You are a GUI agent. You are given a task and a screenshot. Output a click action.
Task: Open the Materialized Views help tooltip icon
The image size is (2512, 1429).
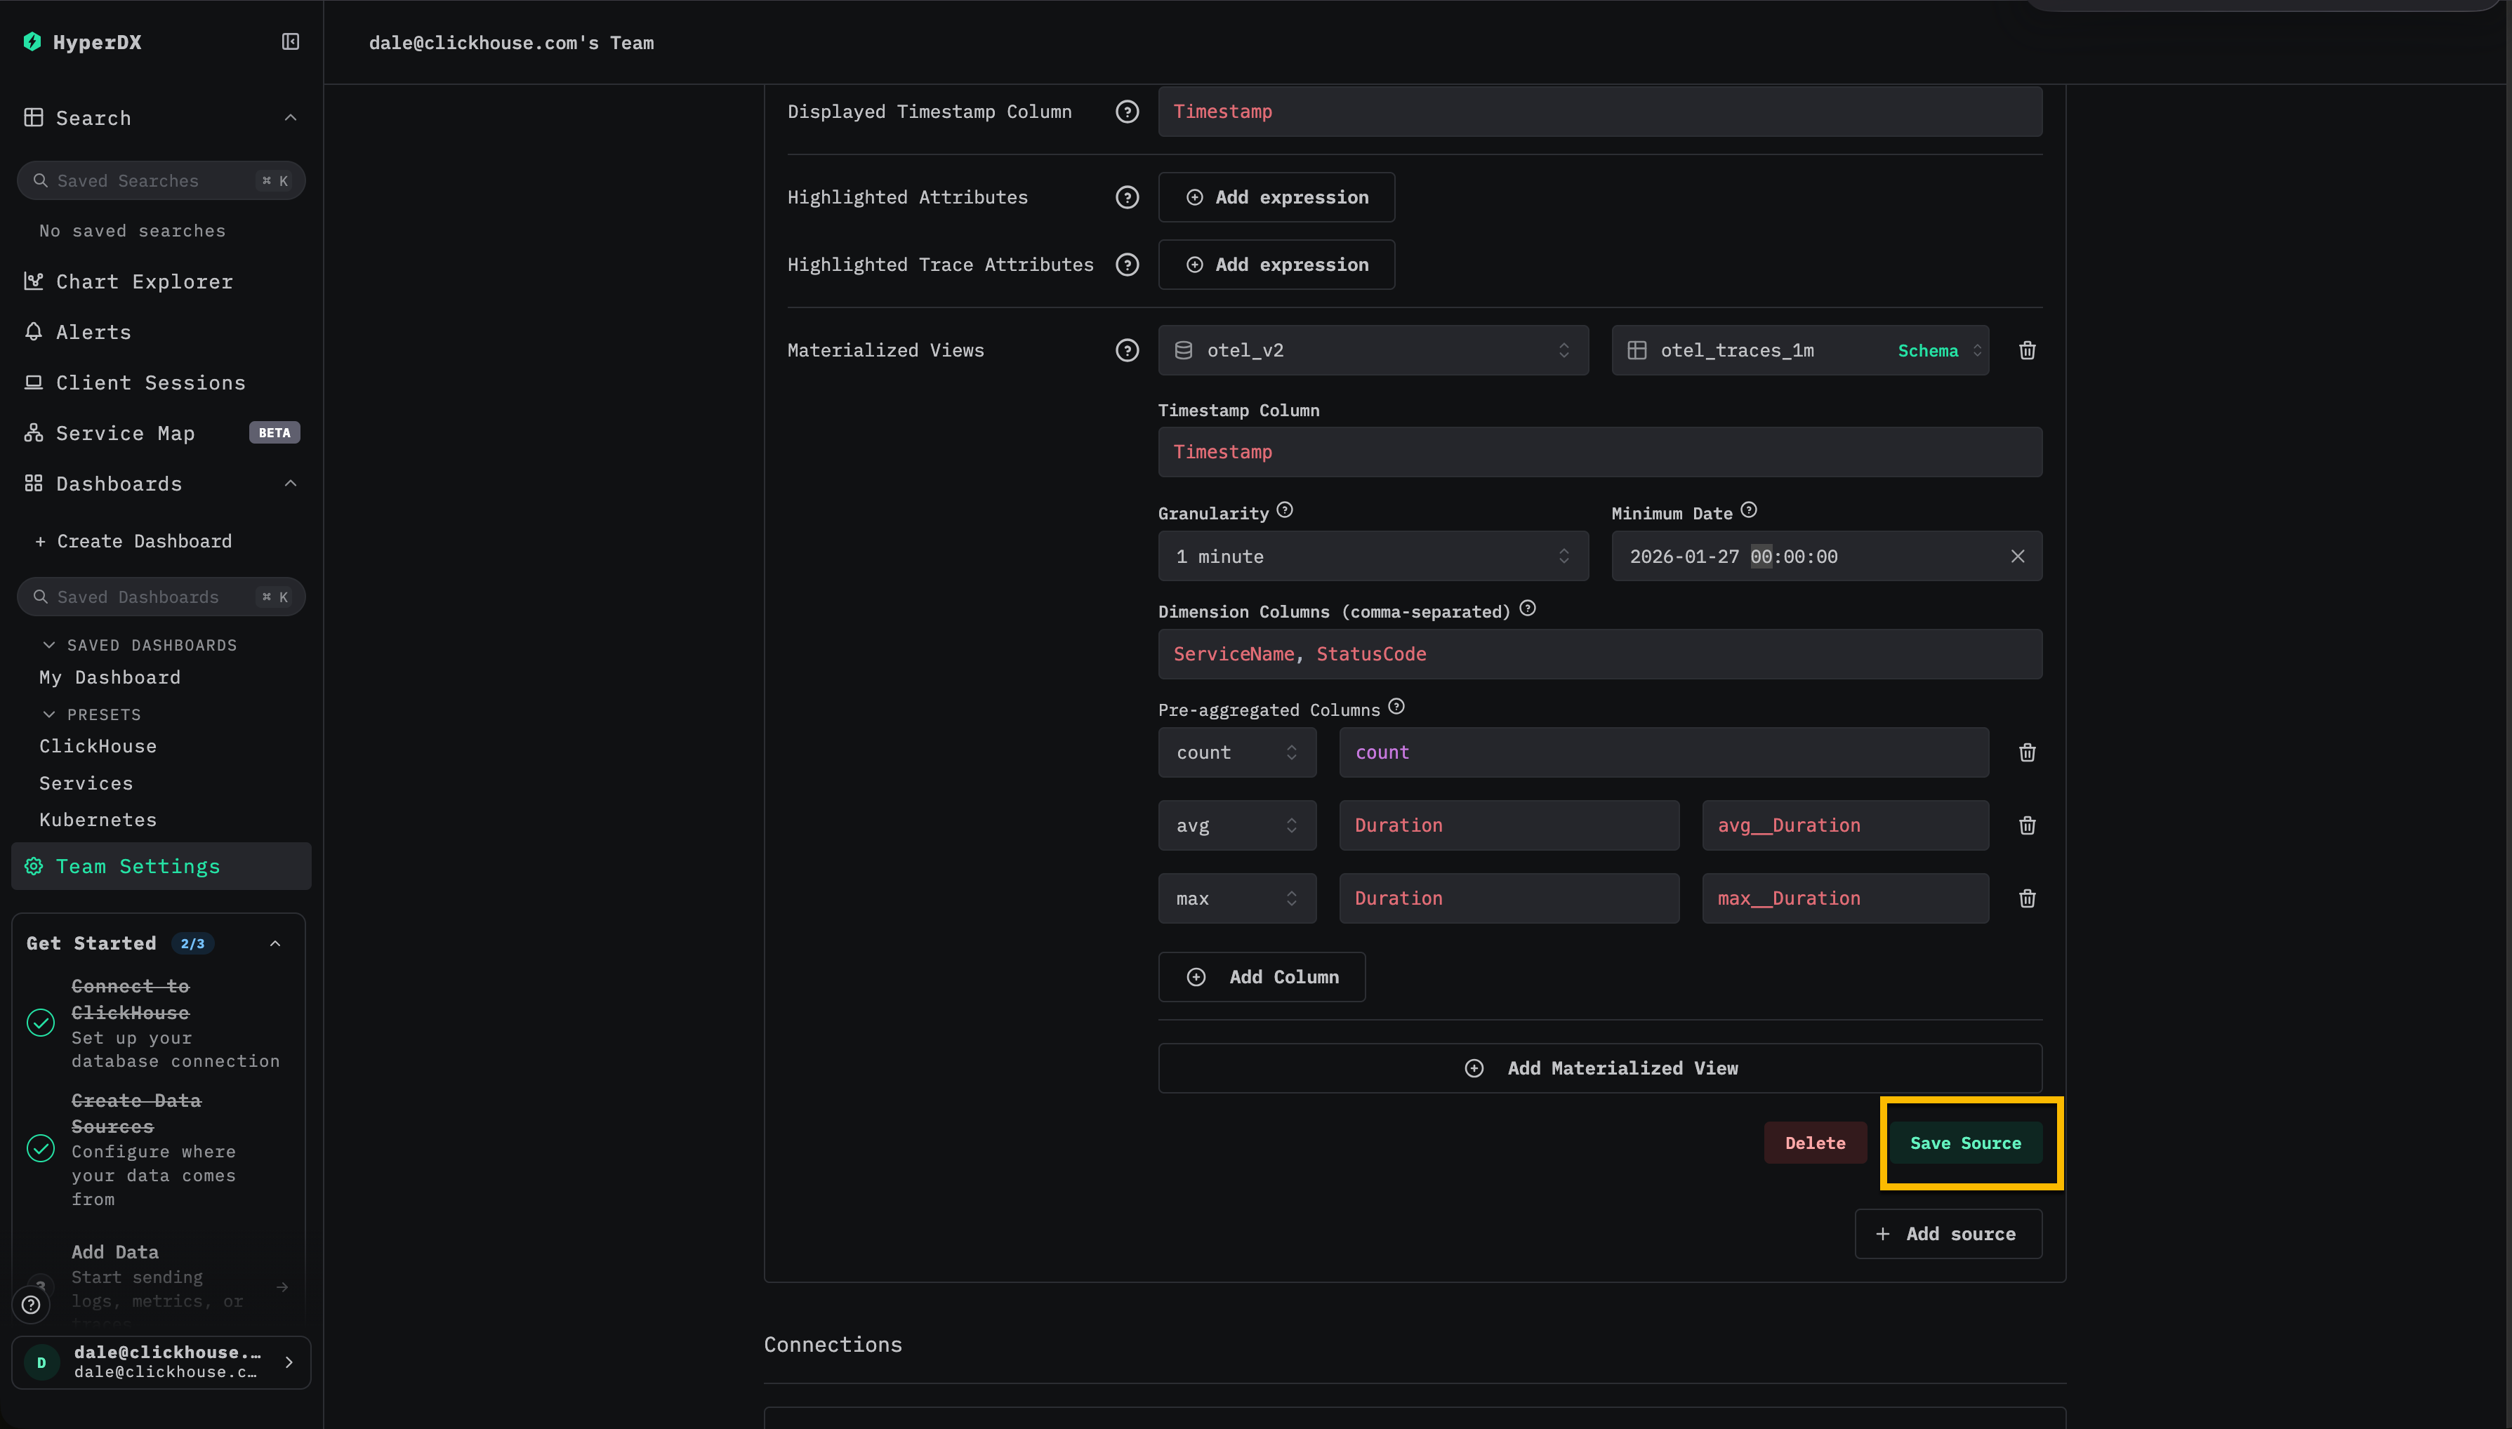click(x=1127, y=350)
